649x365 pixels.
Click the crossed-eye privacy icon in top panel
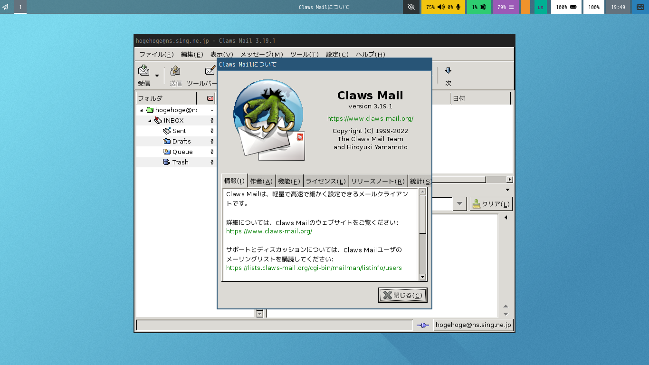click(x=411, y=7)
